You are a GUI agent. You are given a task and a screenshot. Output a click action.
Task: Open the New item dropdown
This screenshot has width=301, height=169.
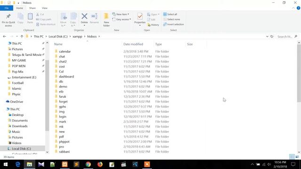(x=121, y=15)
